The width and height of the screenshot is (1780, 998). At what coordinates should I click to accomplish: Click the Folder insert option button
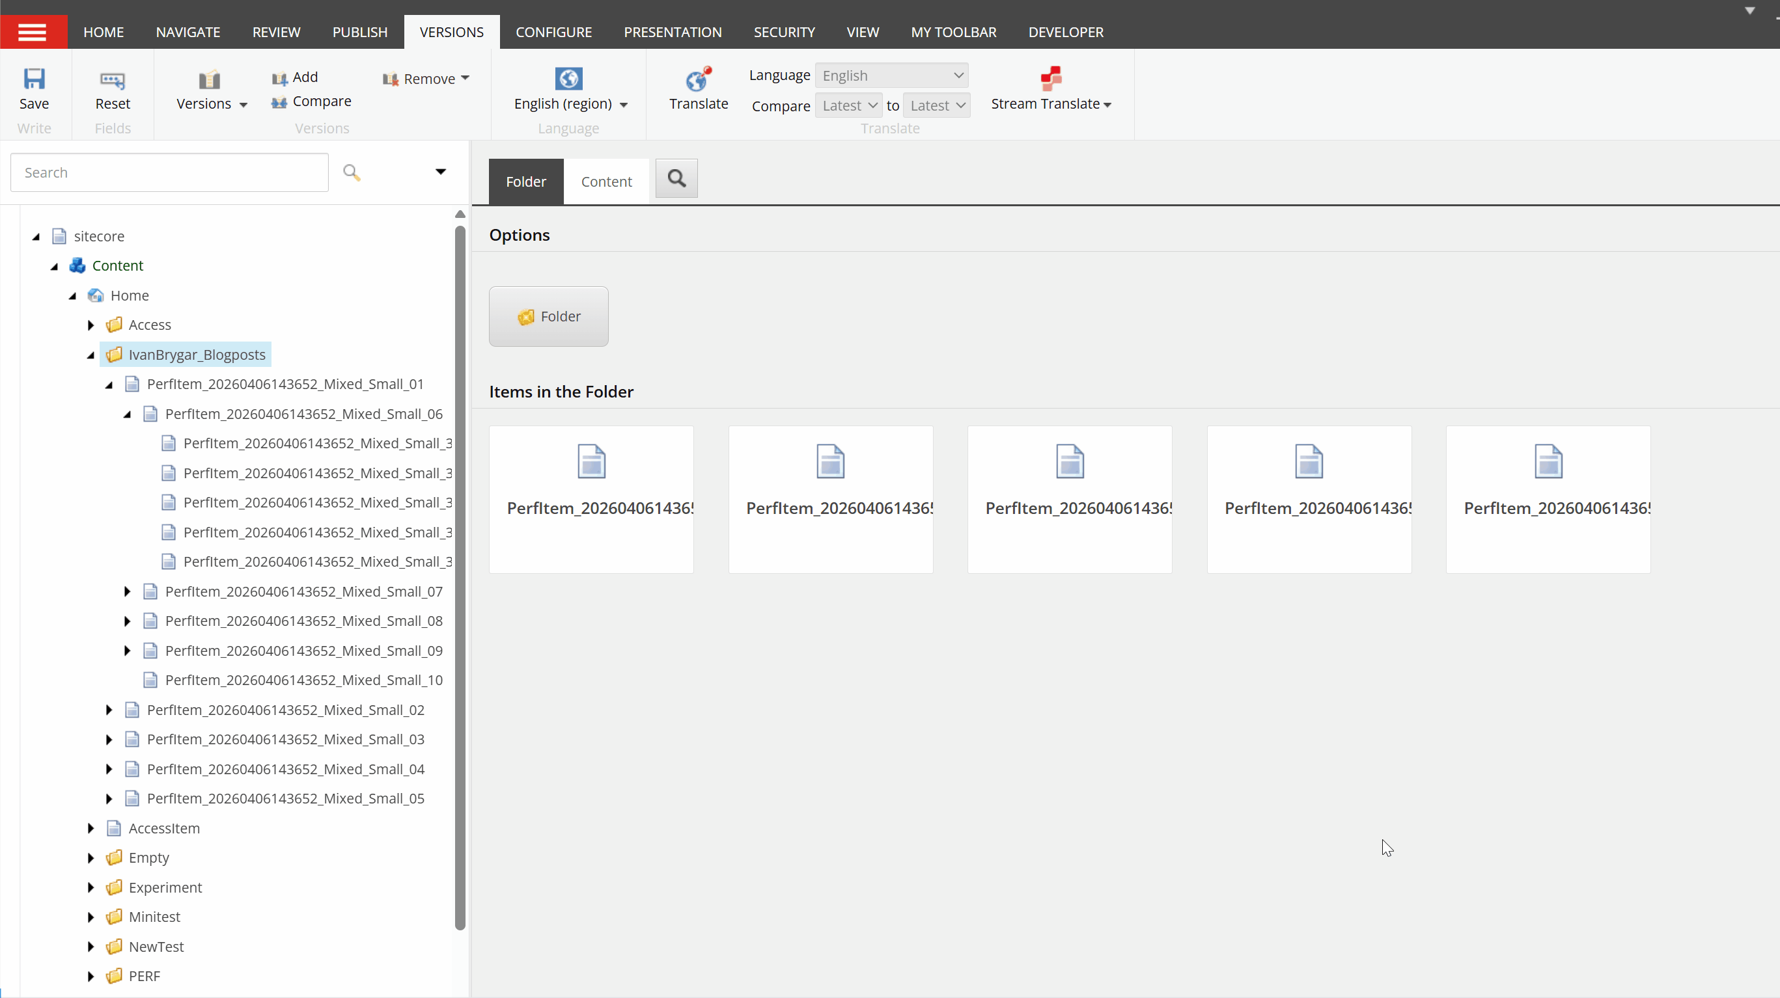548,316
